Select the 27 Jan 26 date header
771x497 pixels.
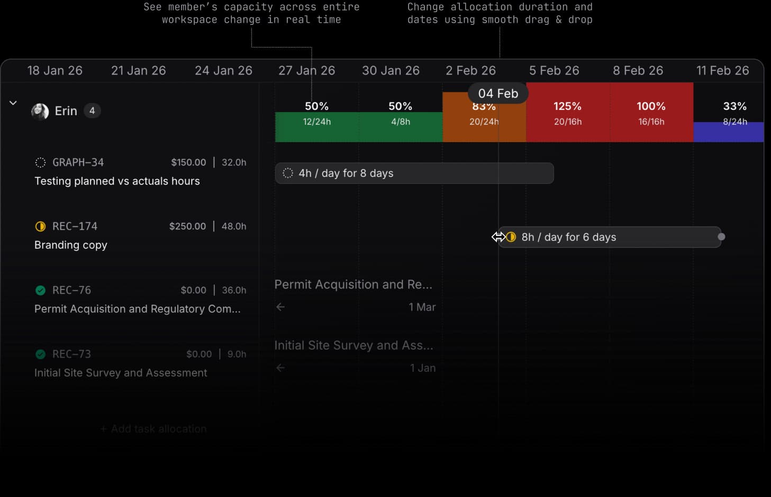coord(307,71)
